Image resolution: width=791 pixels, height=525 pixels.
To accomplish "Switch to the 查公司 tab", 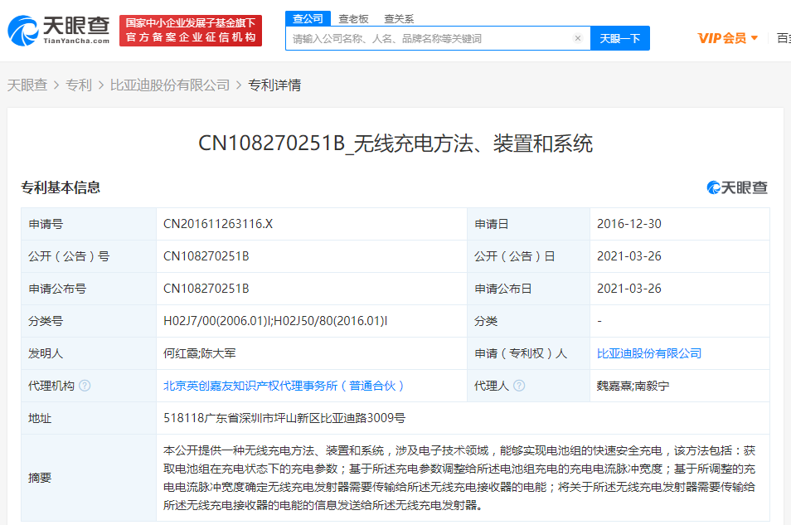I will tap(308, 19).
